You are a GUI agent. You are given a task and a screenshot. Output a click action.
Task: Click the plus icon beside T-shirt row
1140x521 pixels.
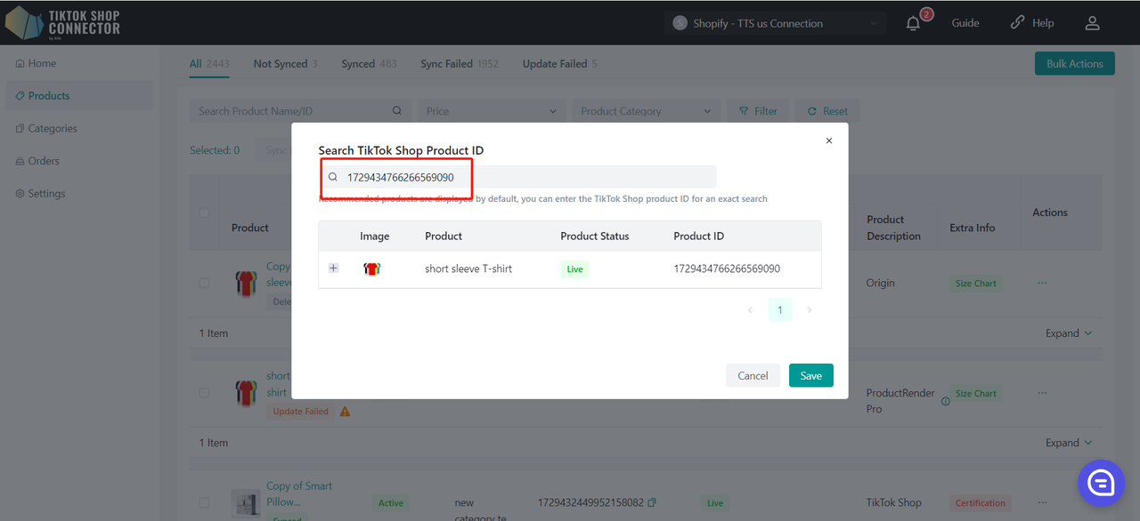click(x=334, y=268)
